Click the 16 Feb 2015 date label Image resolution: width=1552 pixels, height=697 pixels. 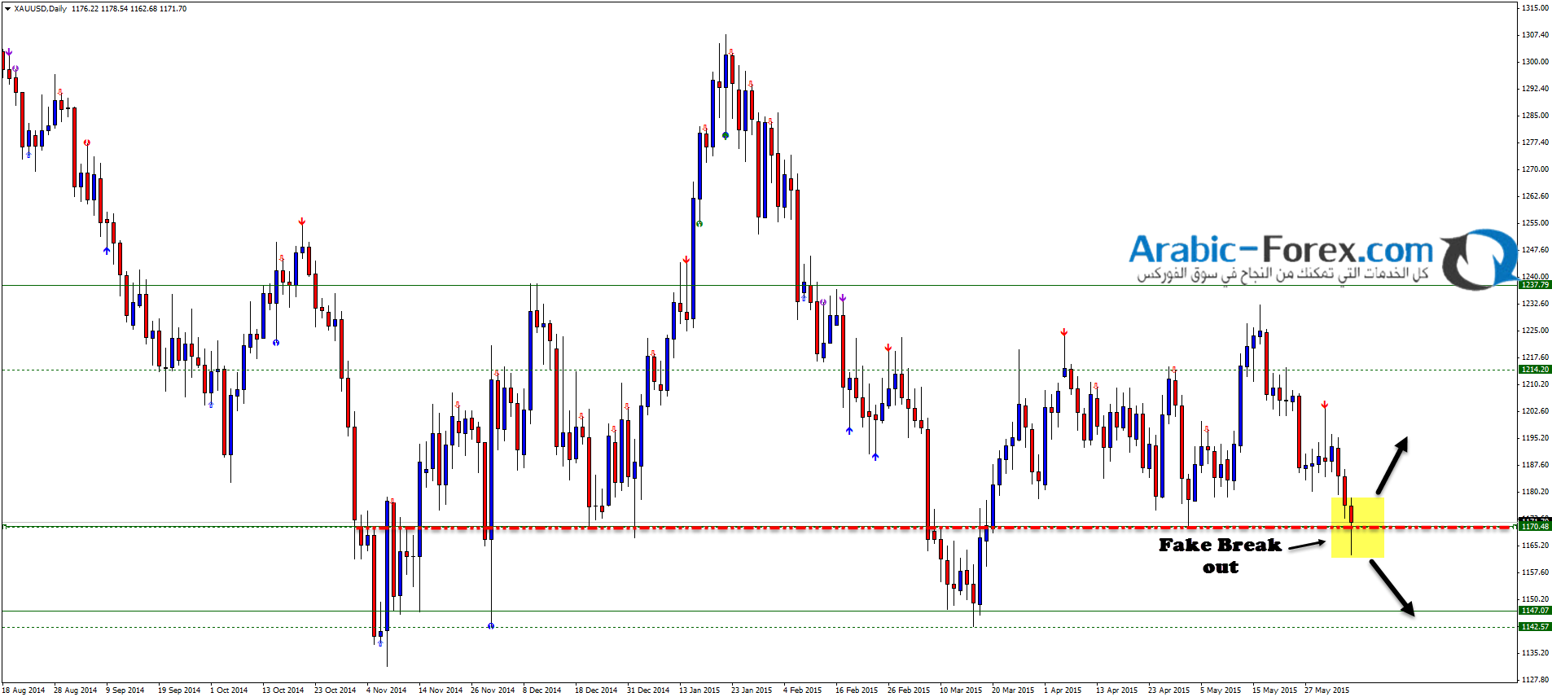pyautogui.click(x=857, y=690)
